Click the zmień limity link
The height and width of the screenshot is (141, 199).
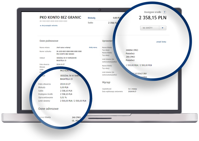(x=161, y=42)
